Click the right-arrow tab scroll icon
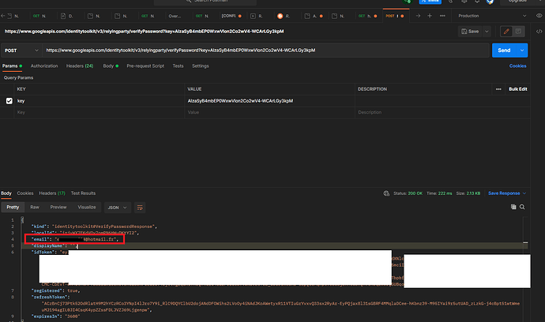Viewport: 545px width, 322px height. [x=418, y=16]
